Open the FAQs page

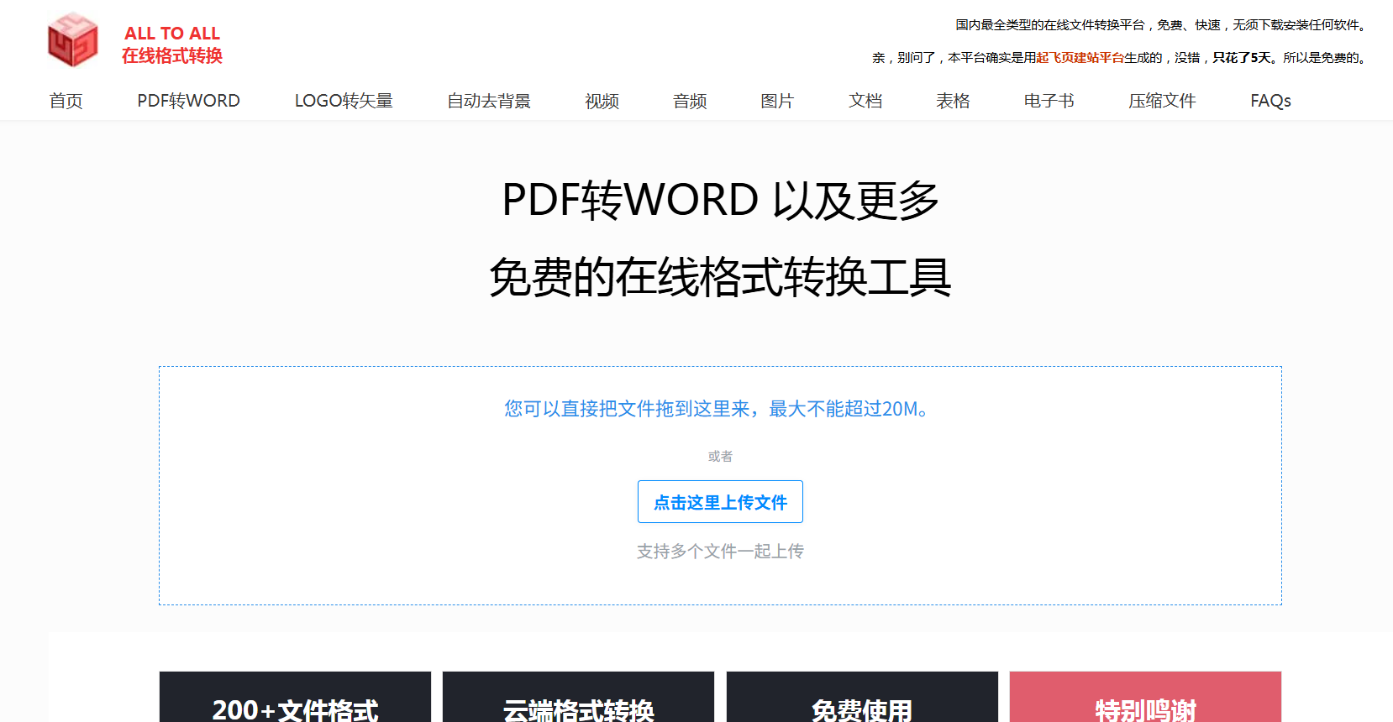[x=1270, y=102]
